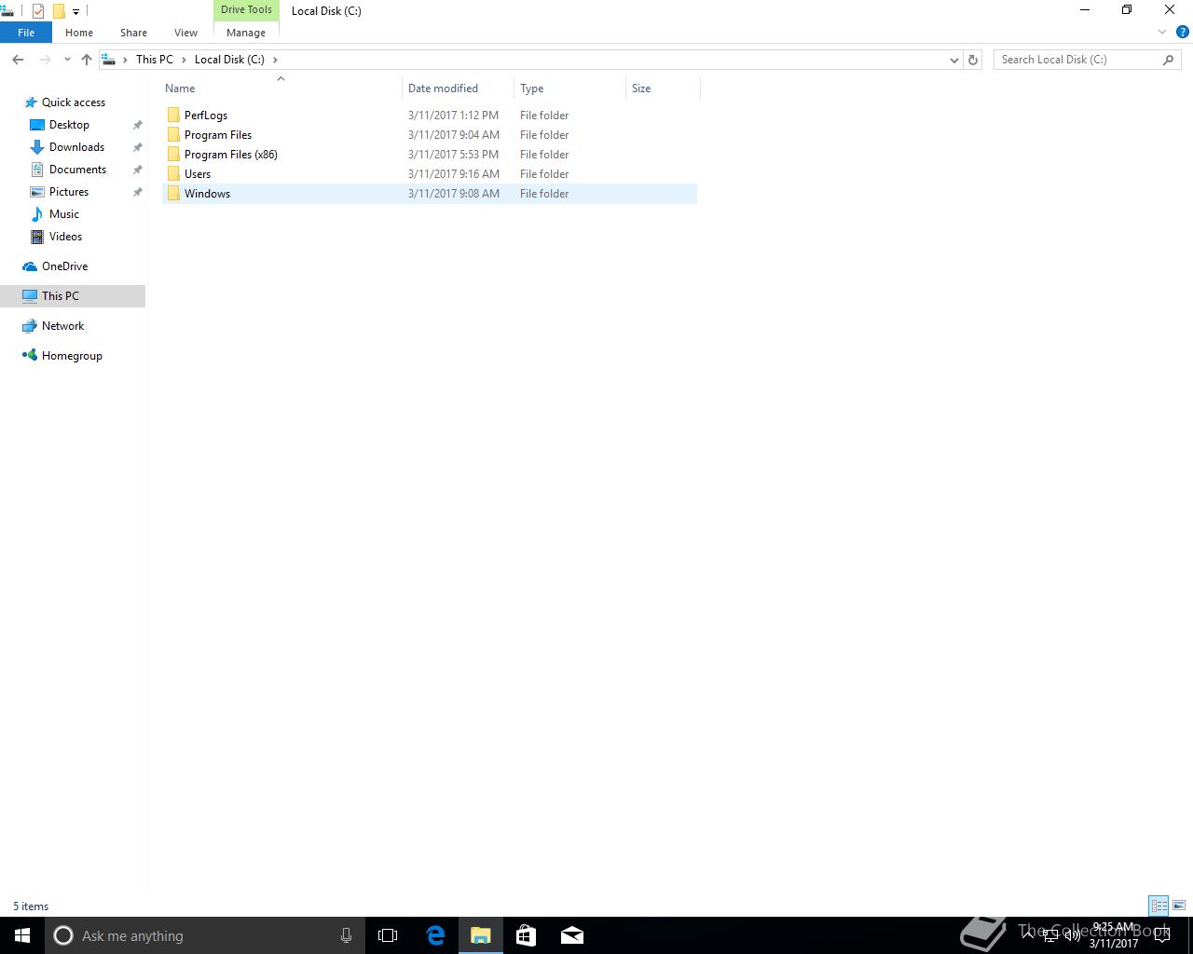Viewport: 1193px width, 954px height.
Task: Click the File Explorer taskbar icon
Action: coord(480,935)
